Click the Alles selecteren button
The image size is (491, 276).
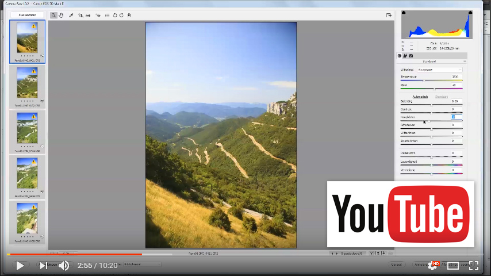(27, 15)
